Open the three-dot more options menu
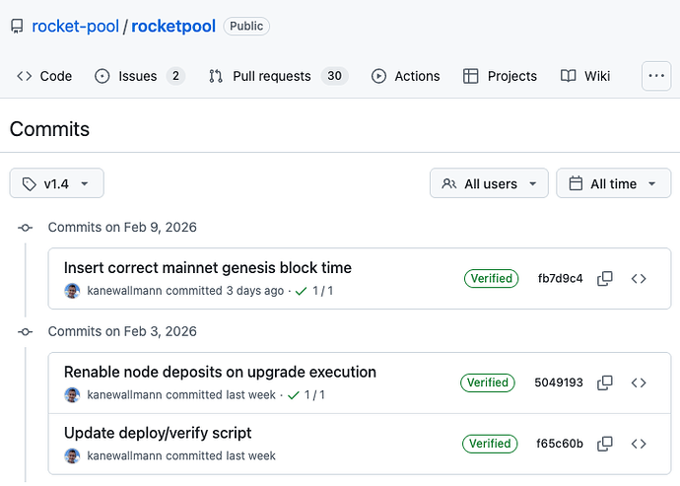Screen dimensions: 680x486 click(656, 76)
